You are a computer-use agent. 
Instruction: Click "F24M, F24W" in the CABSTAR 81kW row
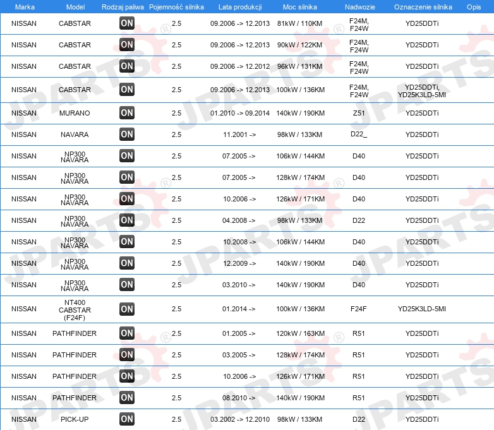point(359,25)
